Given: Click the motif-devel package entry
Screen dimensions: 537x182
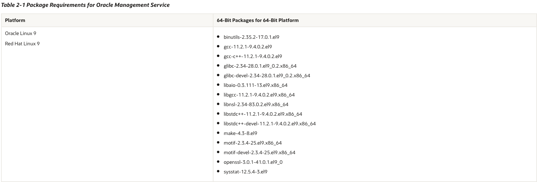Looking at the screenshot, I should (x=260, y=152).
